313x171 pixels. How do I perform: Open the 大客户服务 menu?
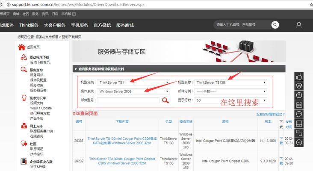54,25
